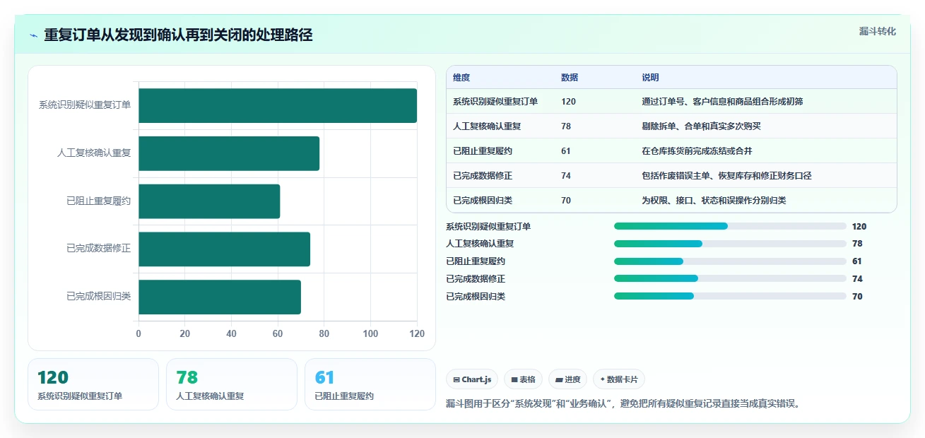Image resolution: width=925 pixels, height=438 pixels.
Task: Click the table value 70
Action: (566, 201)
